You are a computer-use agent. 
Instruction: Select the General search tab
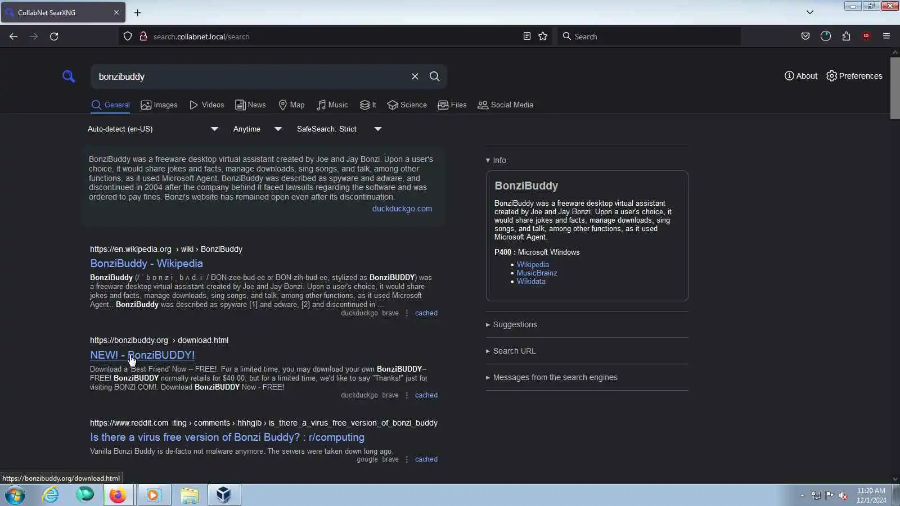point(111,105)
